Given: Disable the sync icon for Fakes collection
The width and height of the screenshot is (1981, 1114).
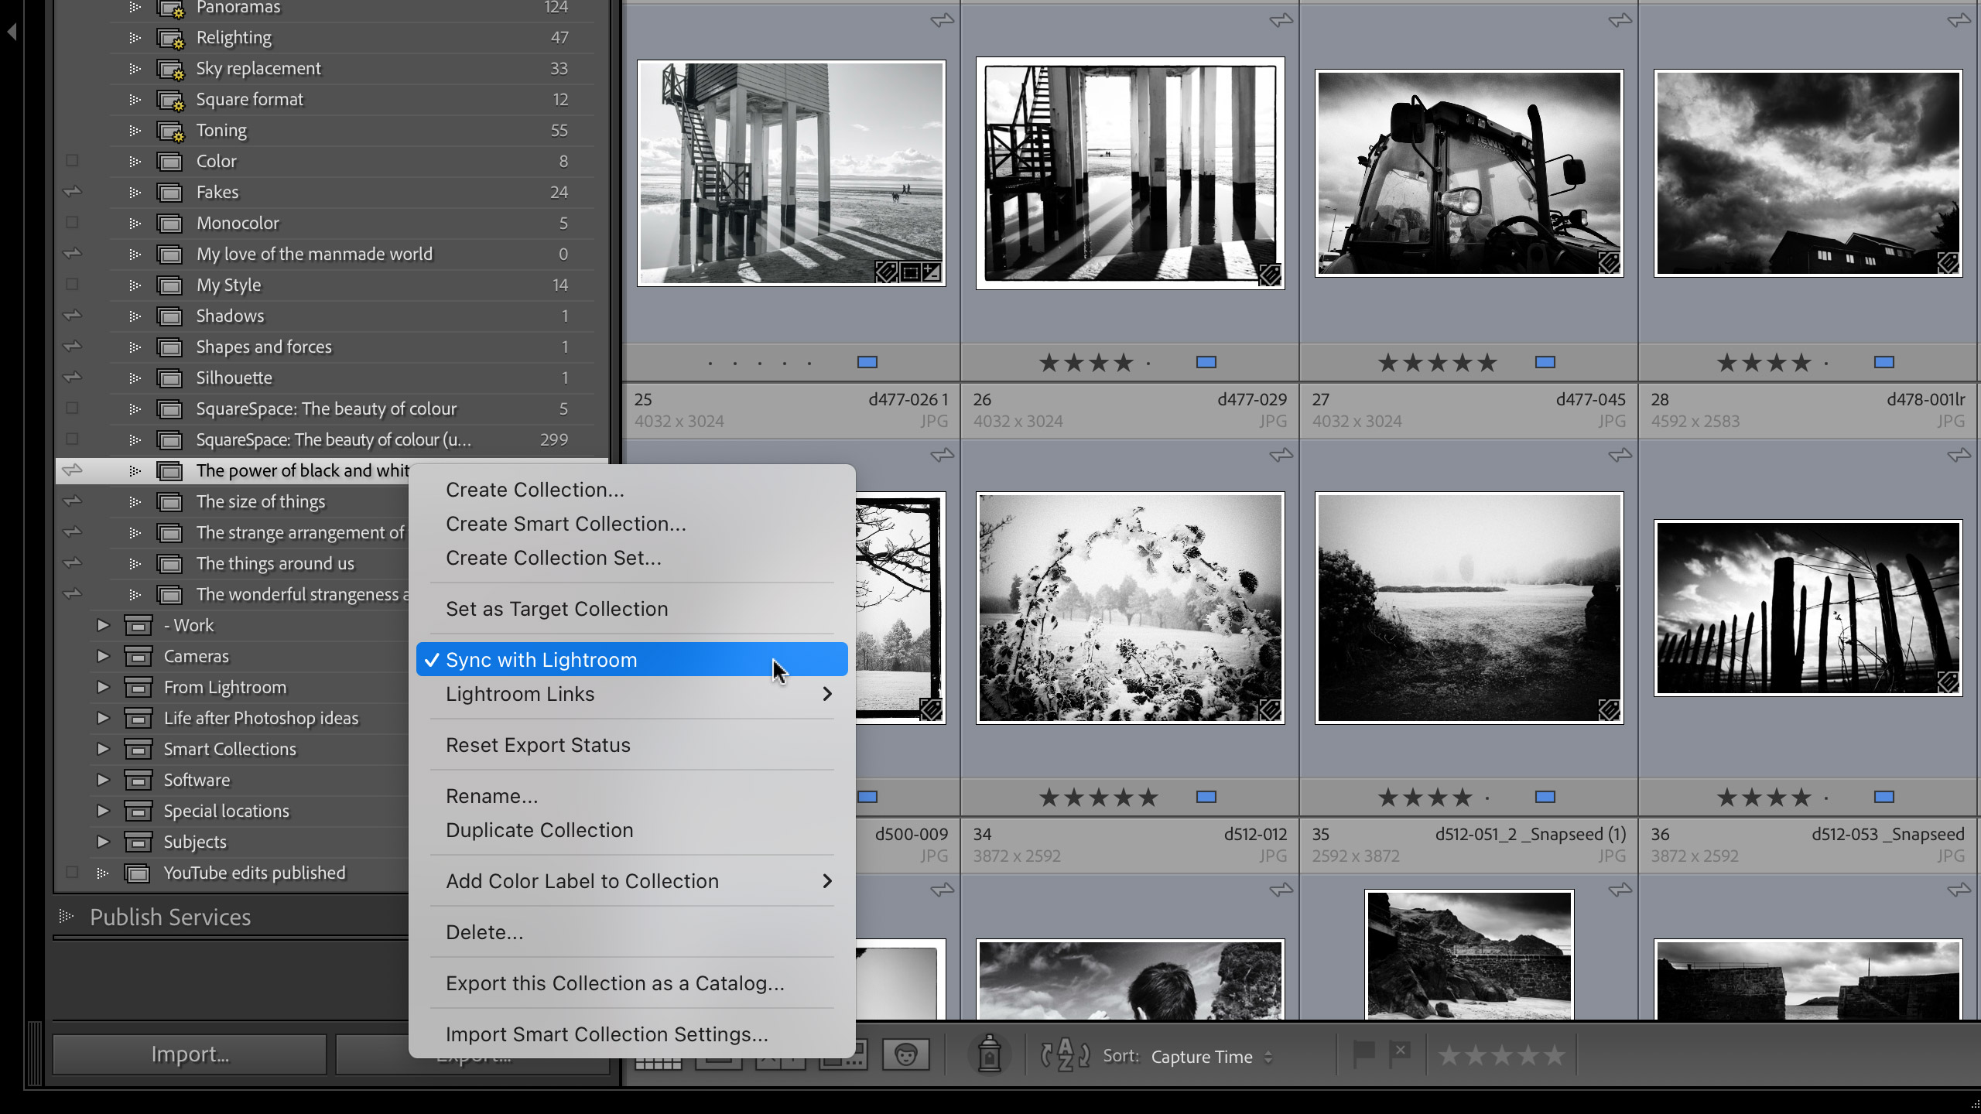Looking at the screenshot, I should (x=72, y=192).
